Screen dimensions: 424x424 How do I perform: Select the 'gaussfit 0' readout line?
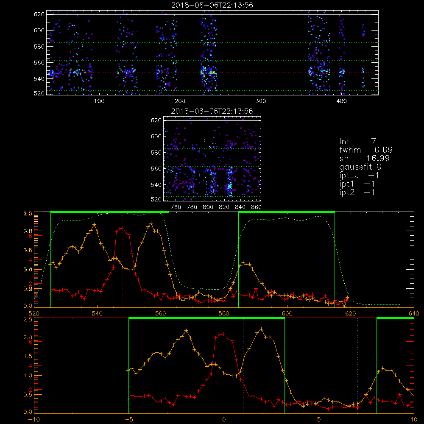tap(360, 167)
